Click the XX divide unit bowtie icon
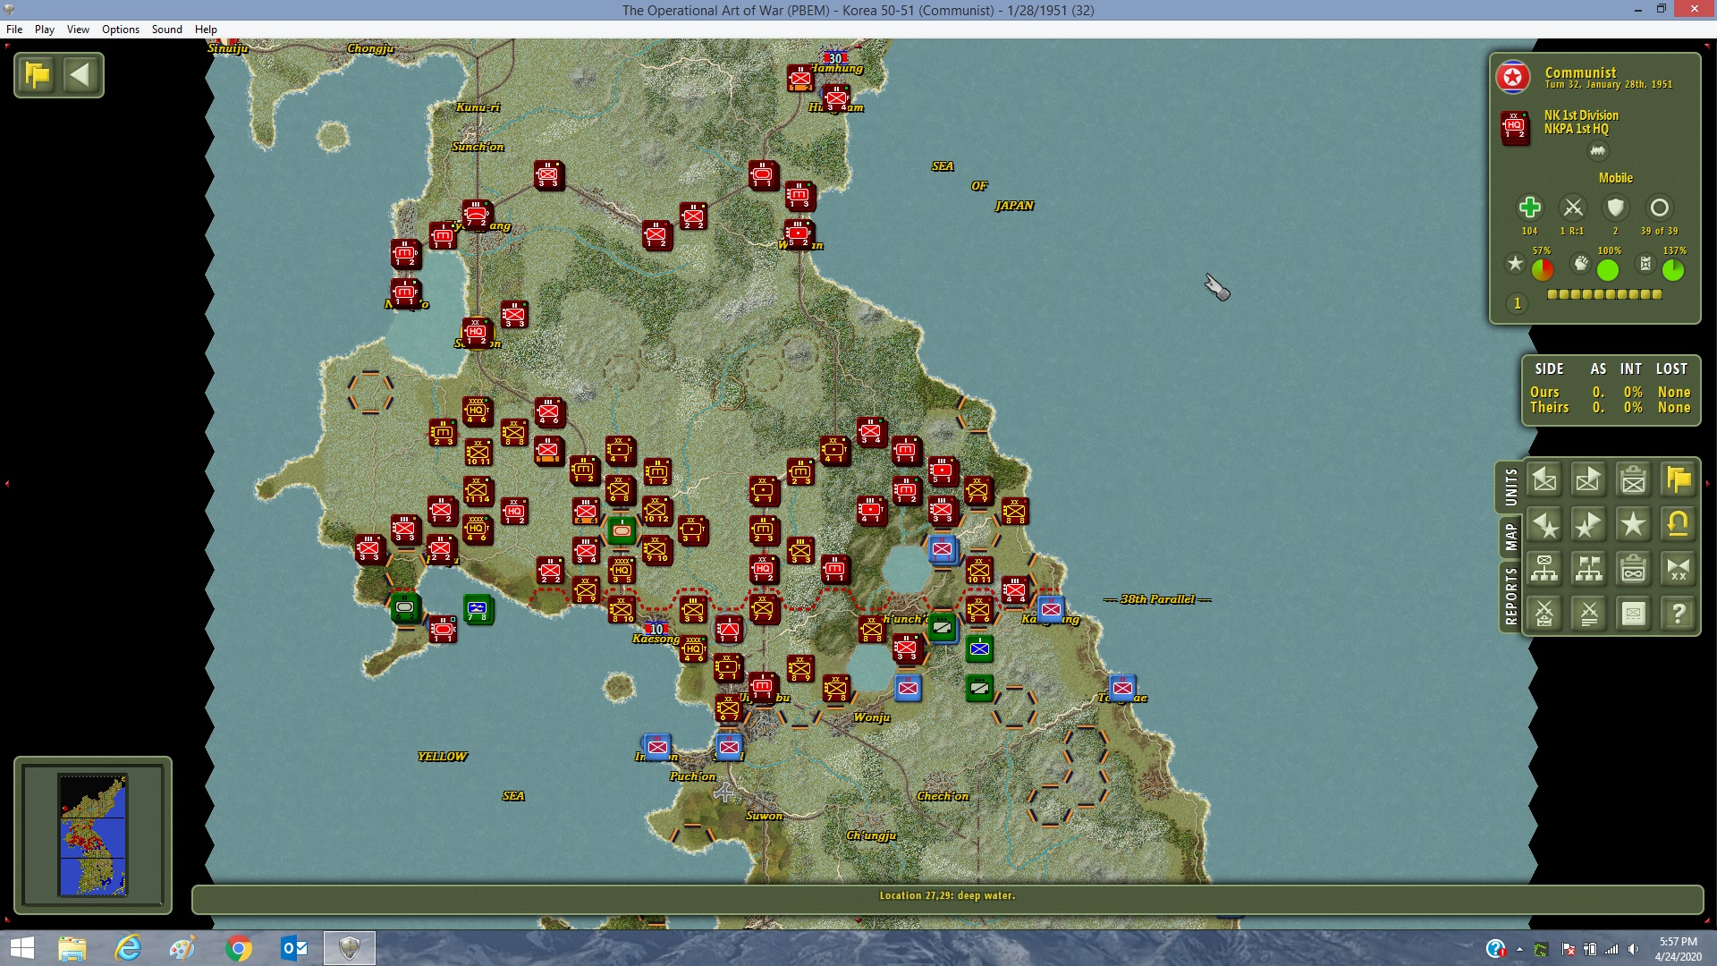The width and height of the screenshot is (1717, 966). [x=1678, y=569]
